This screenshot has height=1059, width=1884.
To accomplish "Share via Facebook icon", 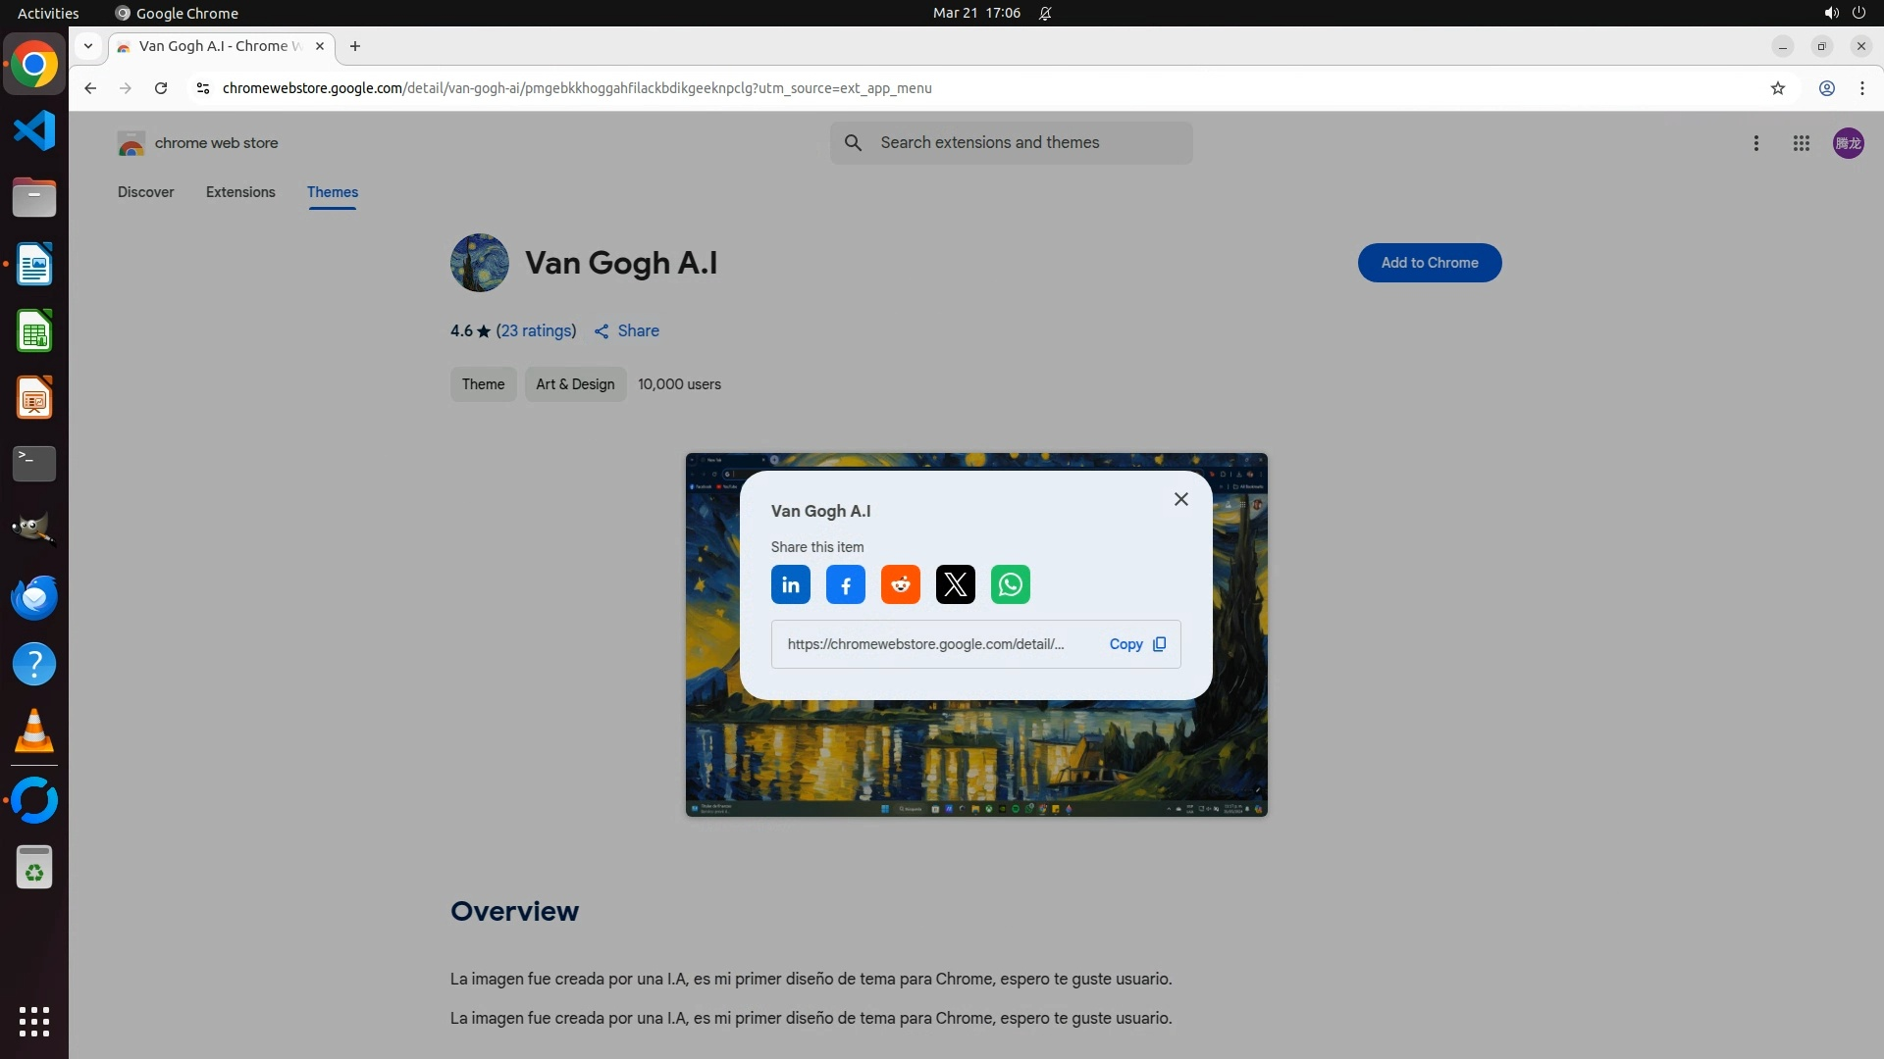I will [x=845, y=585].
